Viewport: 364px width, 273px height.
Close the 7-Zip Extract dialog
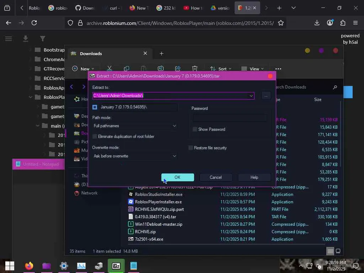point(270,76)
